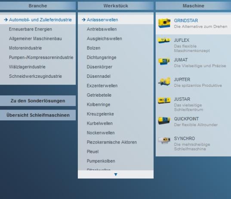Viewport: 231px width, 199px height.
Task: Open QUICKPOINT title link
Action: tap(186, 119)
